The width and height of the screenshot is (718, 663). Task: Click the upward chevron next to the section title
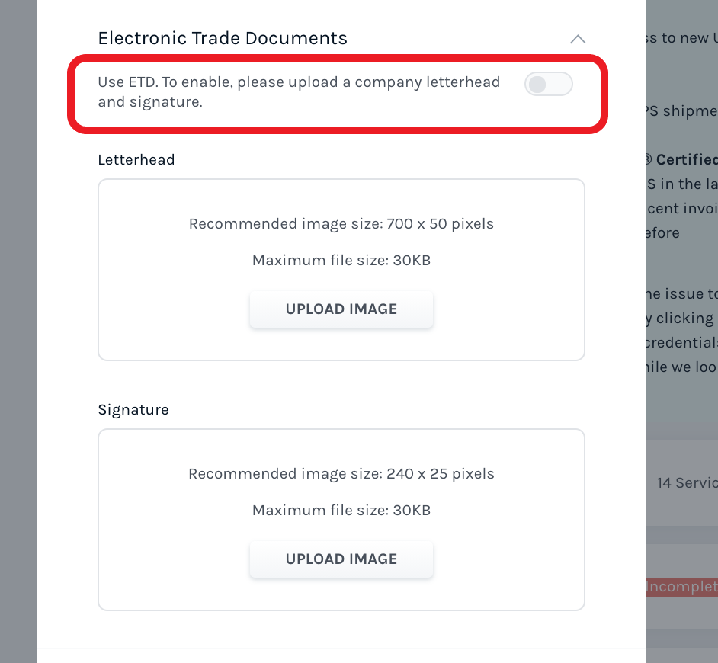tap(578, 39)
